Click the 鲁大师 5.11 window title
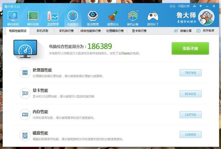This screenshot has width=221, height=149. (12, 7)
